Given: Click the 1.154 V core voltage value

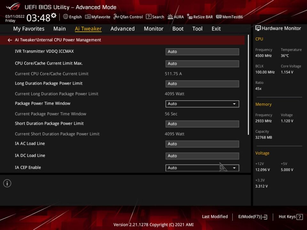Looking at the screenshot, I should coord(287,72).
